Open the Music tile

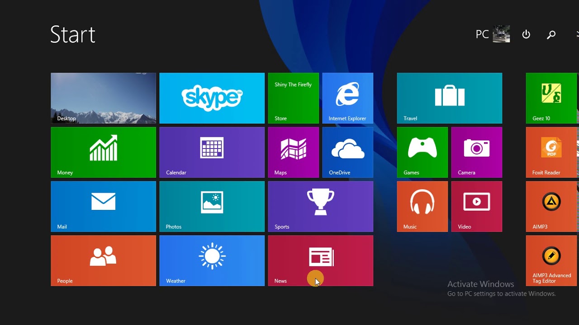[x=422, y=206]
